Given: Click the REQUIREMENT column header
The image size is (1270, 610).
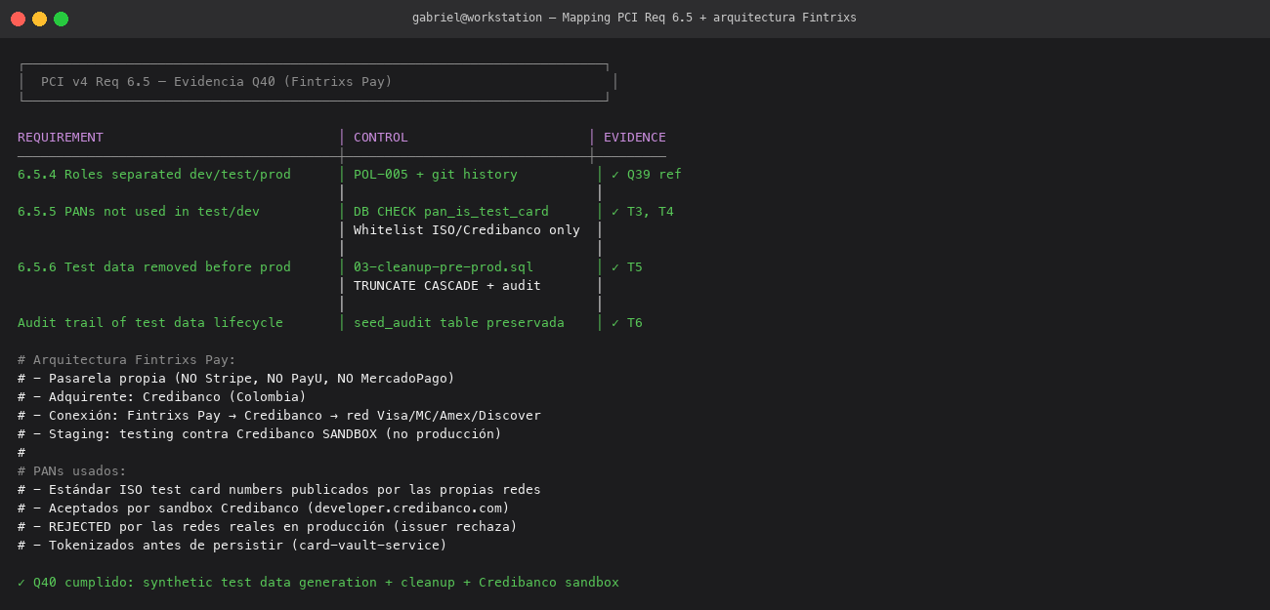Looking at the screenshot, I should (61, 138).
